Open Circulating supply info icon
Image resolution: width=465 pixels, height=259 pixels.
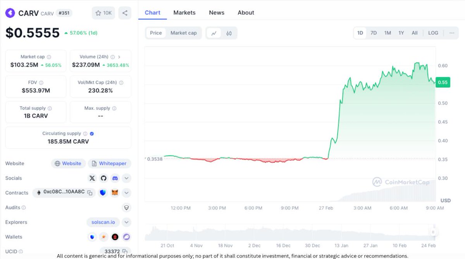(x=85, y=134)
